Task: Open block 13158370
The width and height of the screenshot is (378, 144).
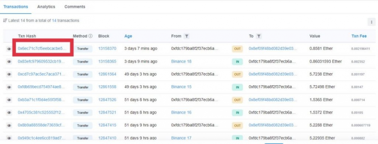Action: [107, 49]
